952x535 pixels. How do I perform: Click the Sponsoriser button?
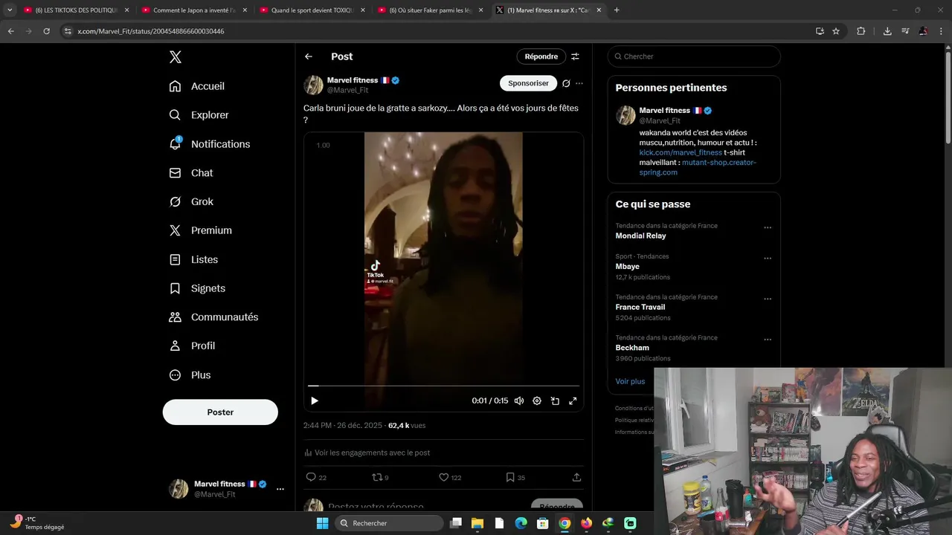528,83
